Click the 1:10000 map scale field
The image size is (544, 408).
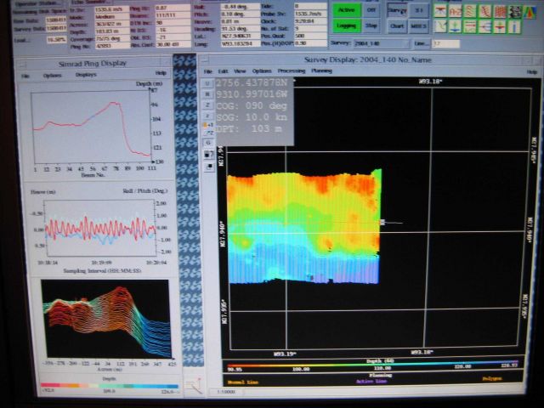(x=227, y=392)
